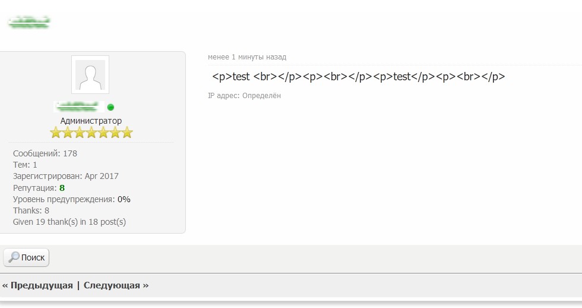Open the blurred site logo at top-left
582x308 pixels.
(29, 23)
